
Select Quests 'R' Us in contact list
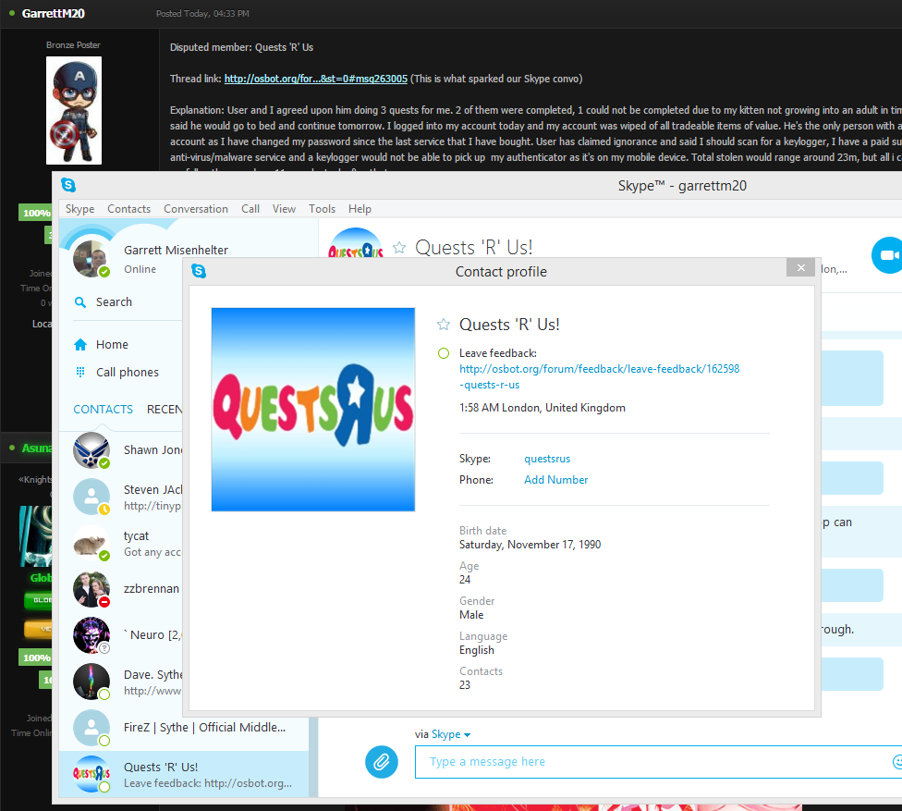[184, 774]
